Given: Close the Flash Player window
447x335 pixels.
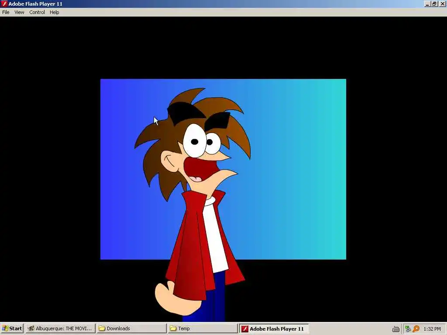Looking at the screenshot, I should 443,3.
